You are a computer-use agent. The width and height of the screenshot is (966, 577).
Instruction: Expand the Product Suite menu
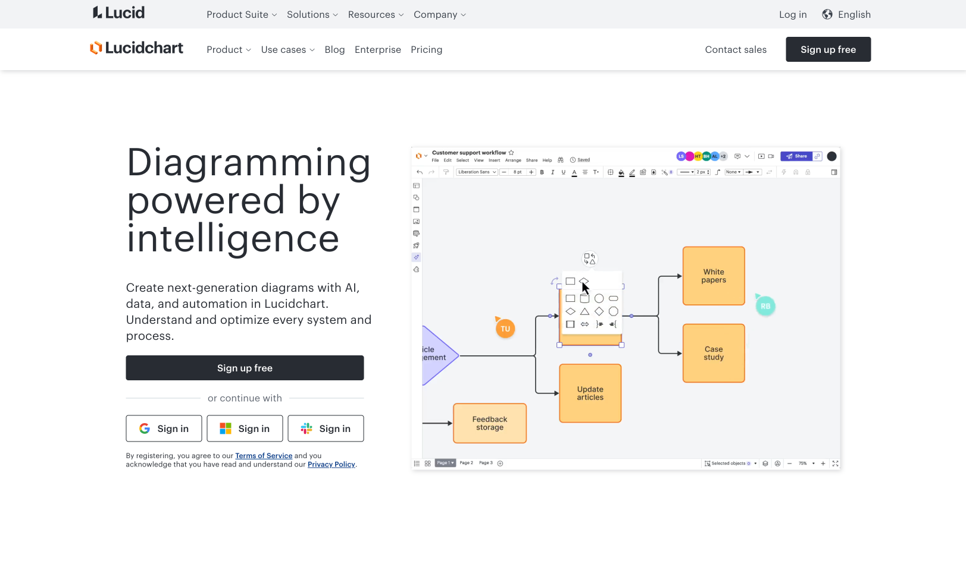(241, 15)
